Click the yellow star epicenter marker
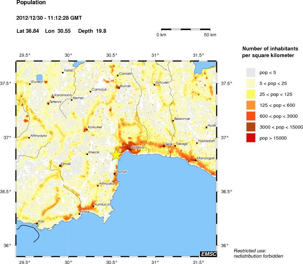This screenshot has width=303, height=264. tap(116, 155)
